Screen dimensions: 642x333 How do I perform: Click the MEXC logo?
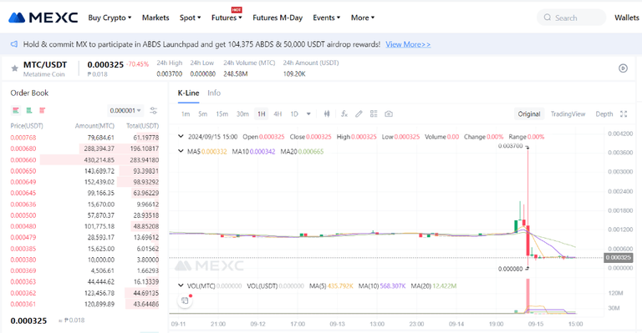click(43, 18)
